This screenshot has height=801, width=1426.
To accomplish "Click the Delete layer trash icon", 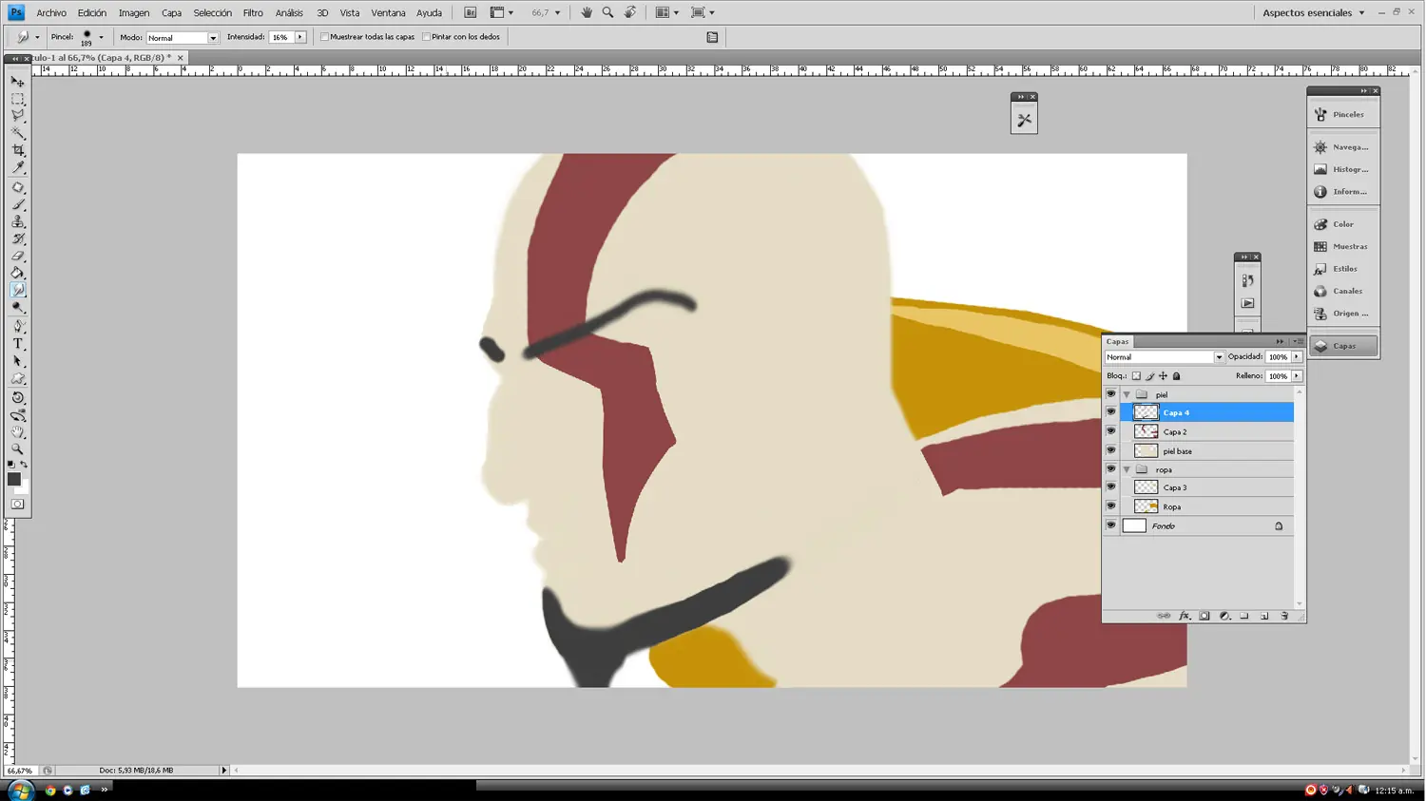I will [x=1284, y=616].
